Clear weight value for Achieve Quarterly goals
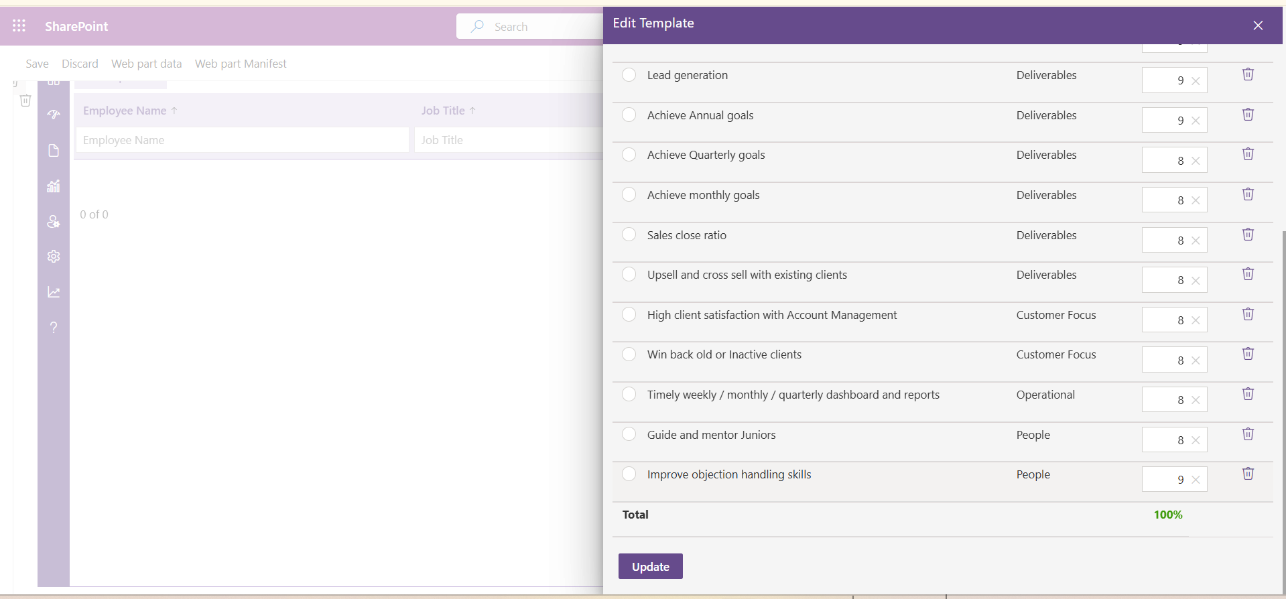1286x599 pixels. [1196, 161]
